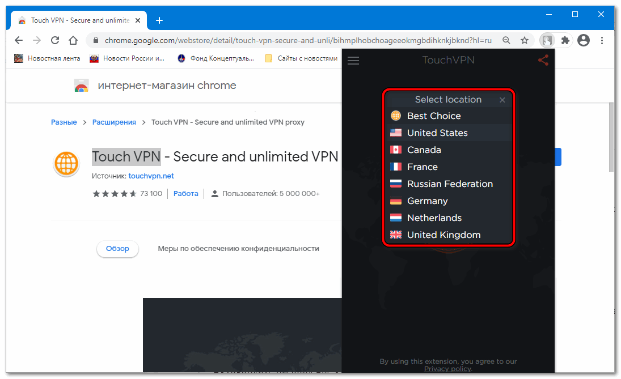621x379 pixels.
Task: Open touchvpn.net source link
Action: click(x=151, y=176)
